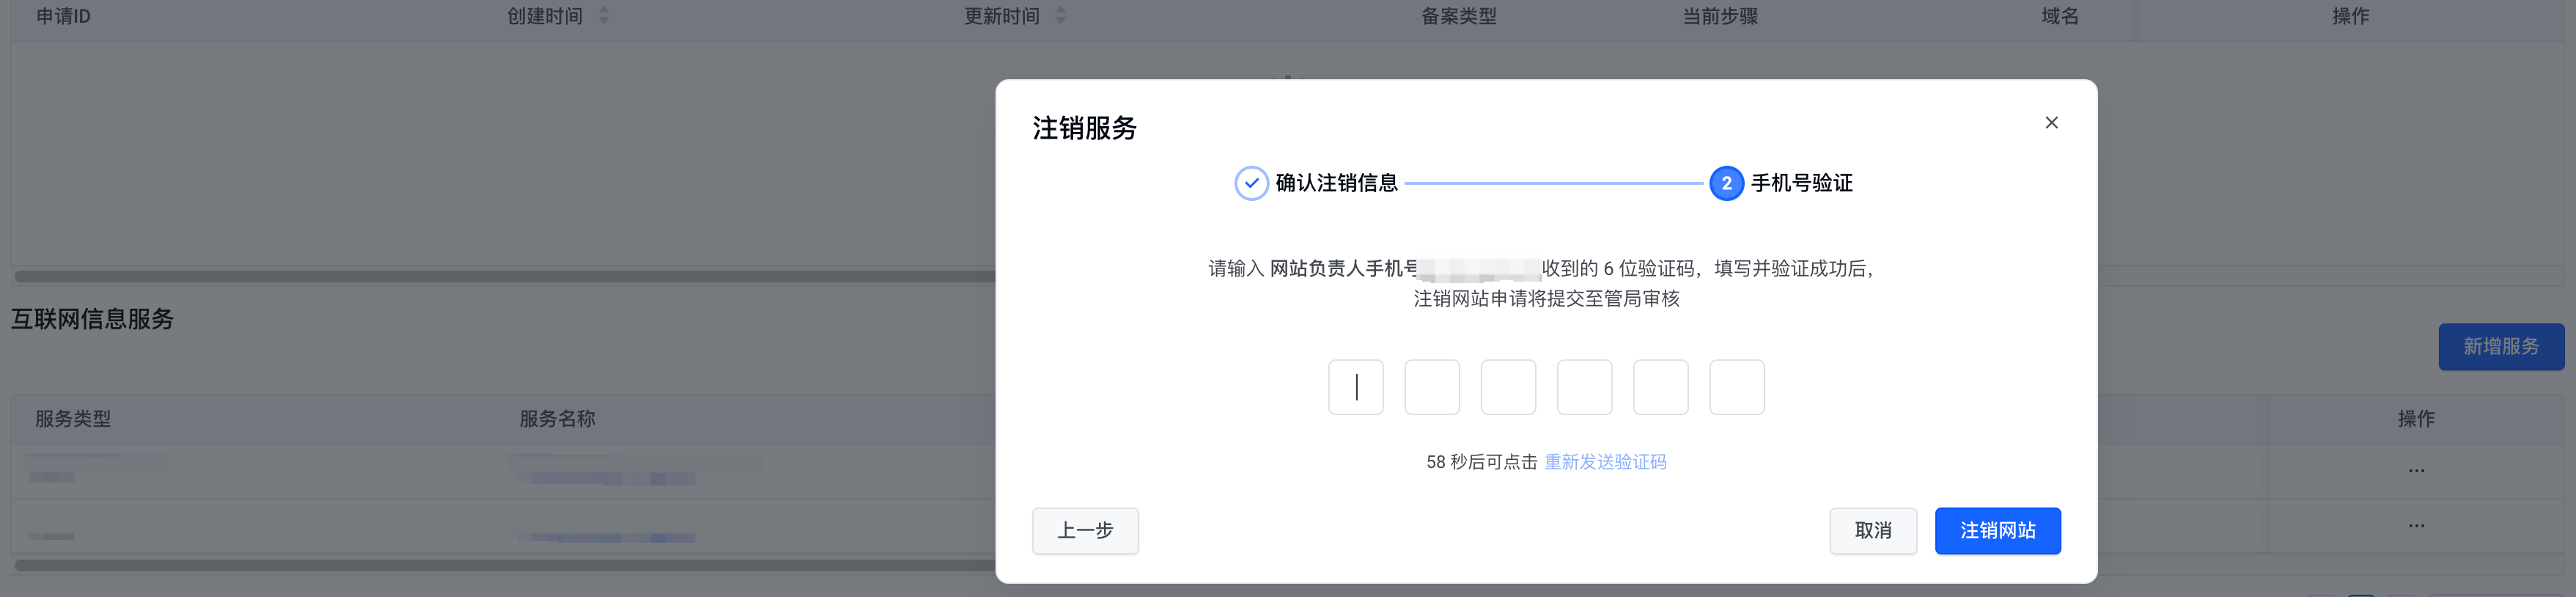Open the second service row's more actions menu
Viewport: 2576px width, 597px height.
pos(2416,526)
